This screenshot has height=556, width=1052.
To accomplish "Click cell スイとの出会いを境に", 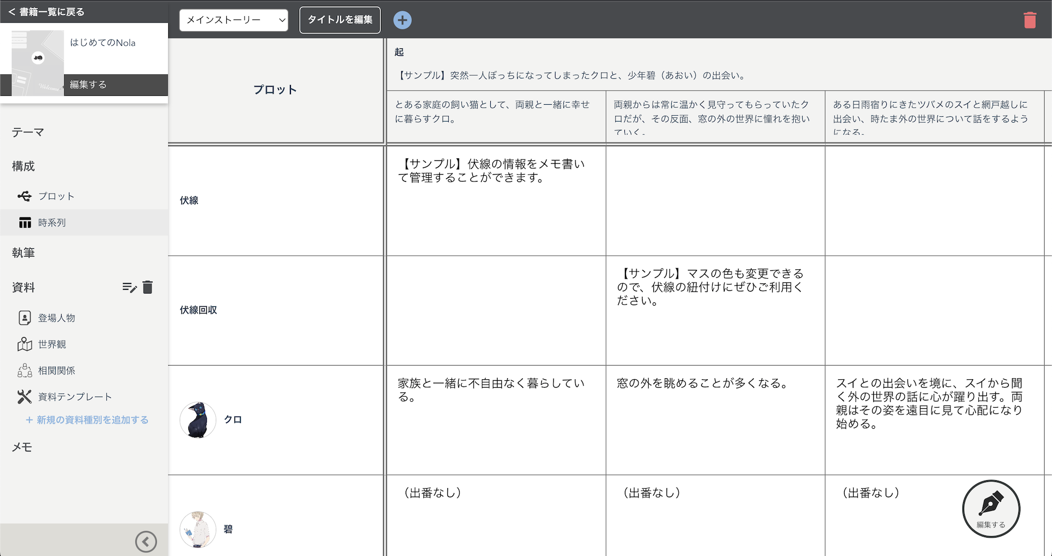I will 935,420.
